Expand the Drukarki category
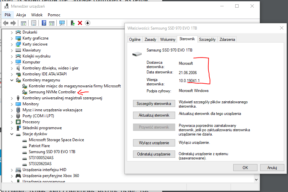The image size is (288, 192). [x=12, y=33]
